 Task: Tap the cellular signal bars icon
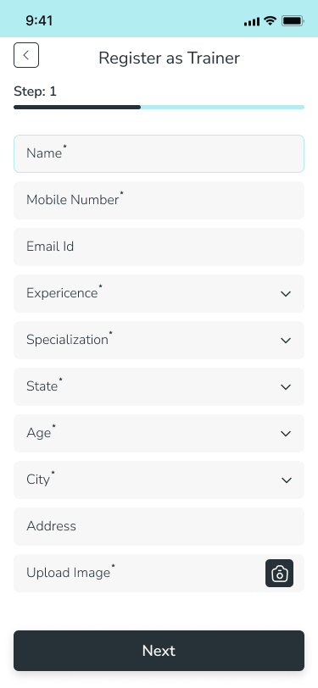[252, 21]
